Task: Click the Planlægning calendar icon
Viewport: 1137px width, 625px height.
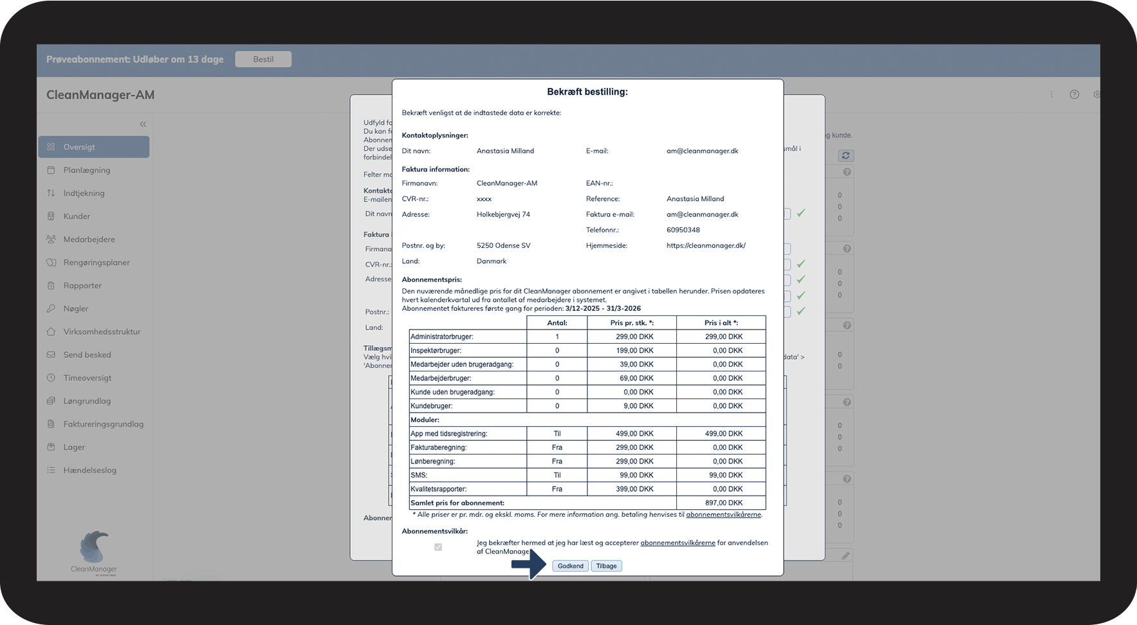Action: point(51,170)
